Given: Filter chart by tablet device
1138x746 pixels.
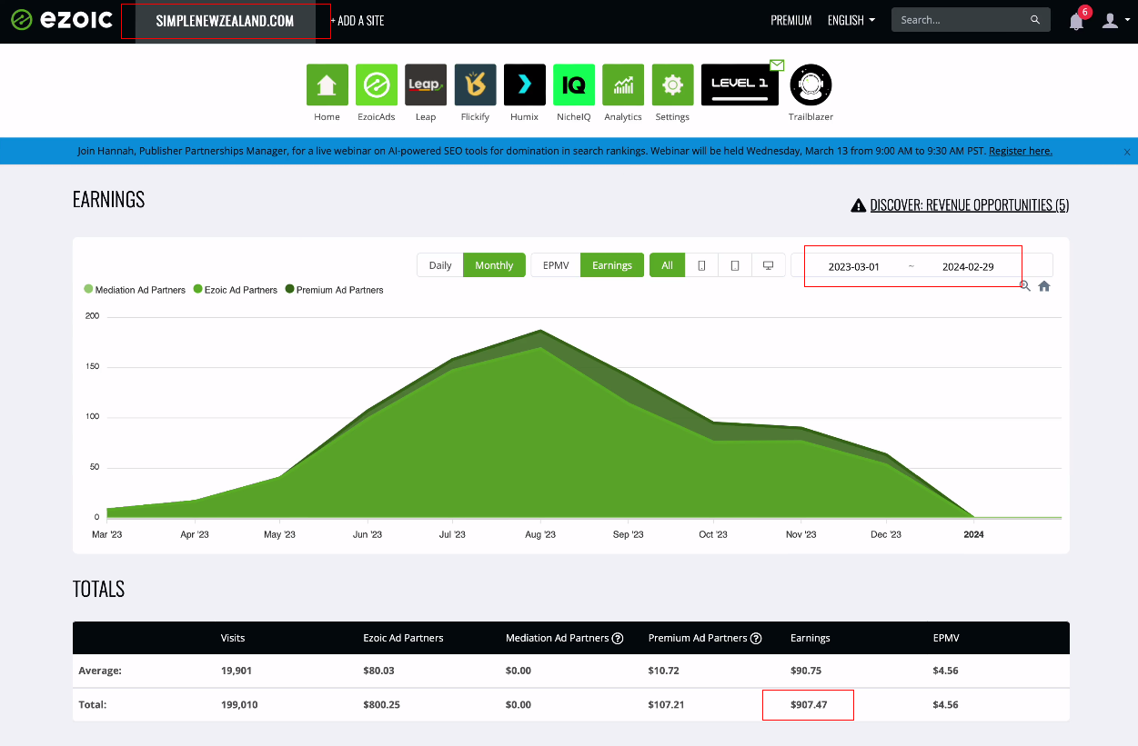Looking at the screenshot, I should (x=735, y=265).
